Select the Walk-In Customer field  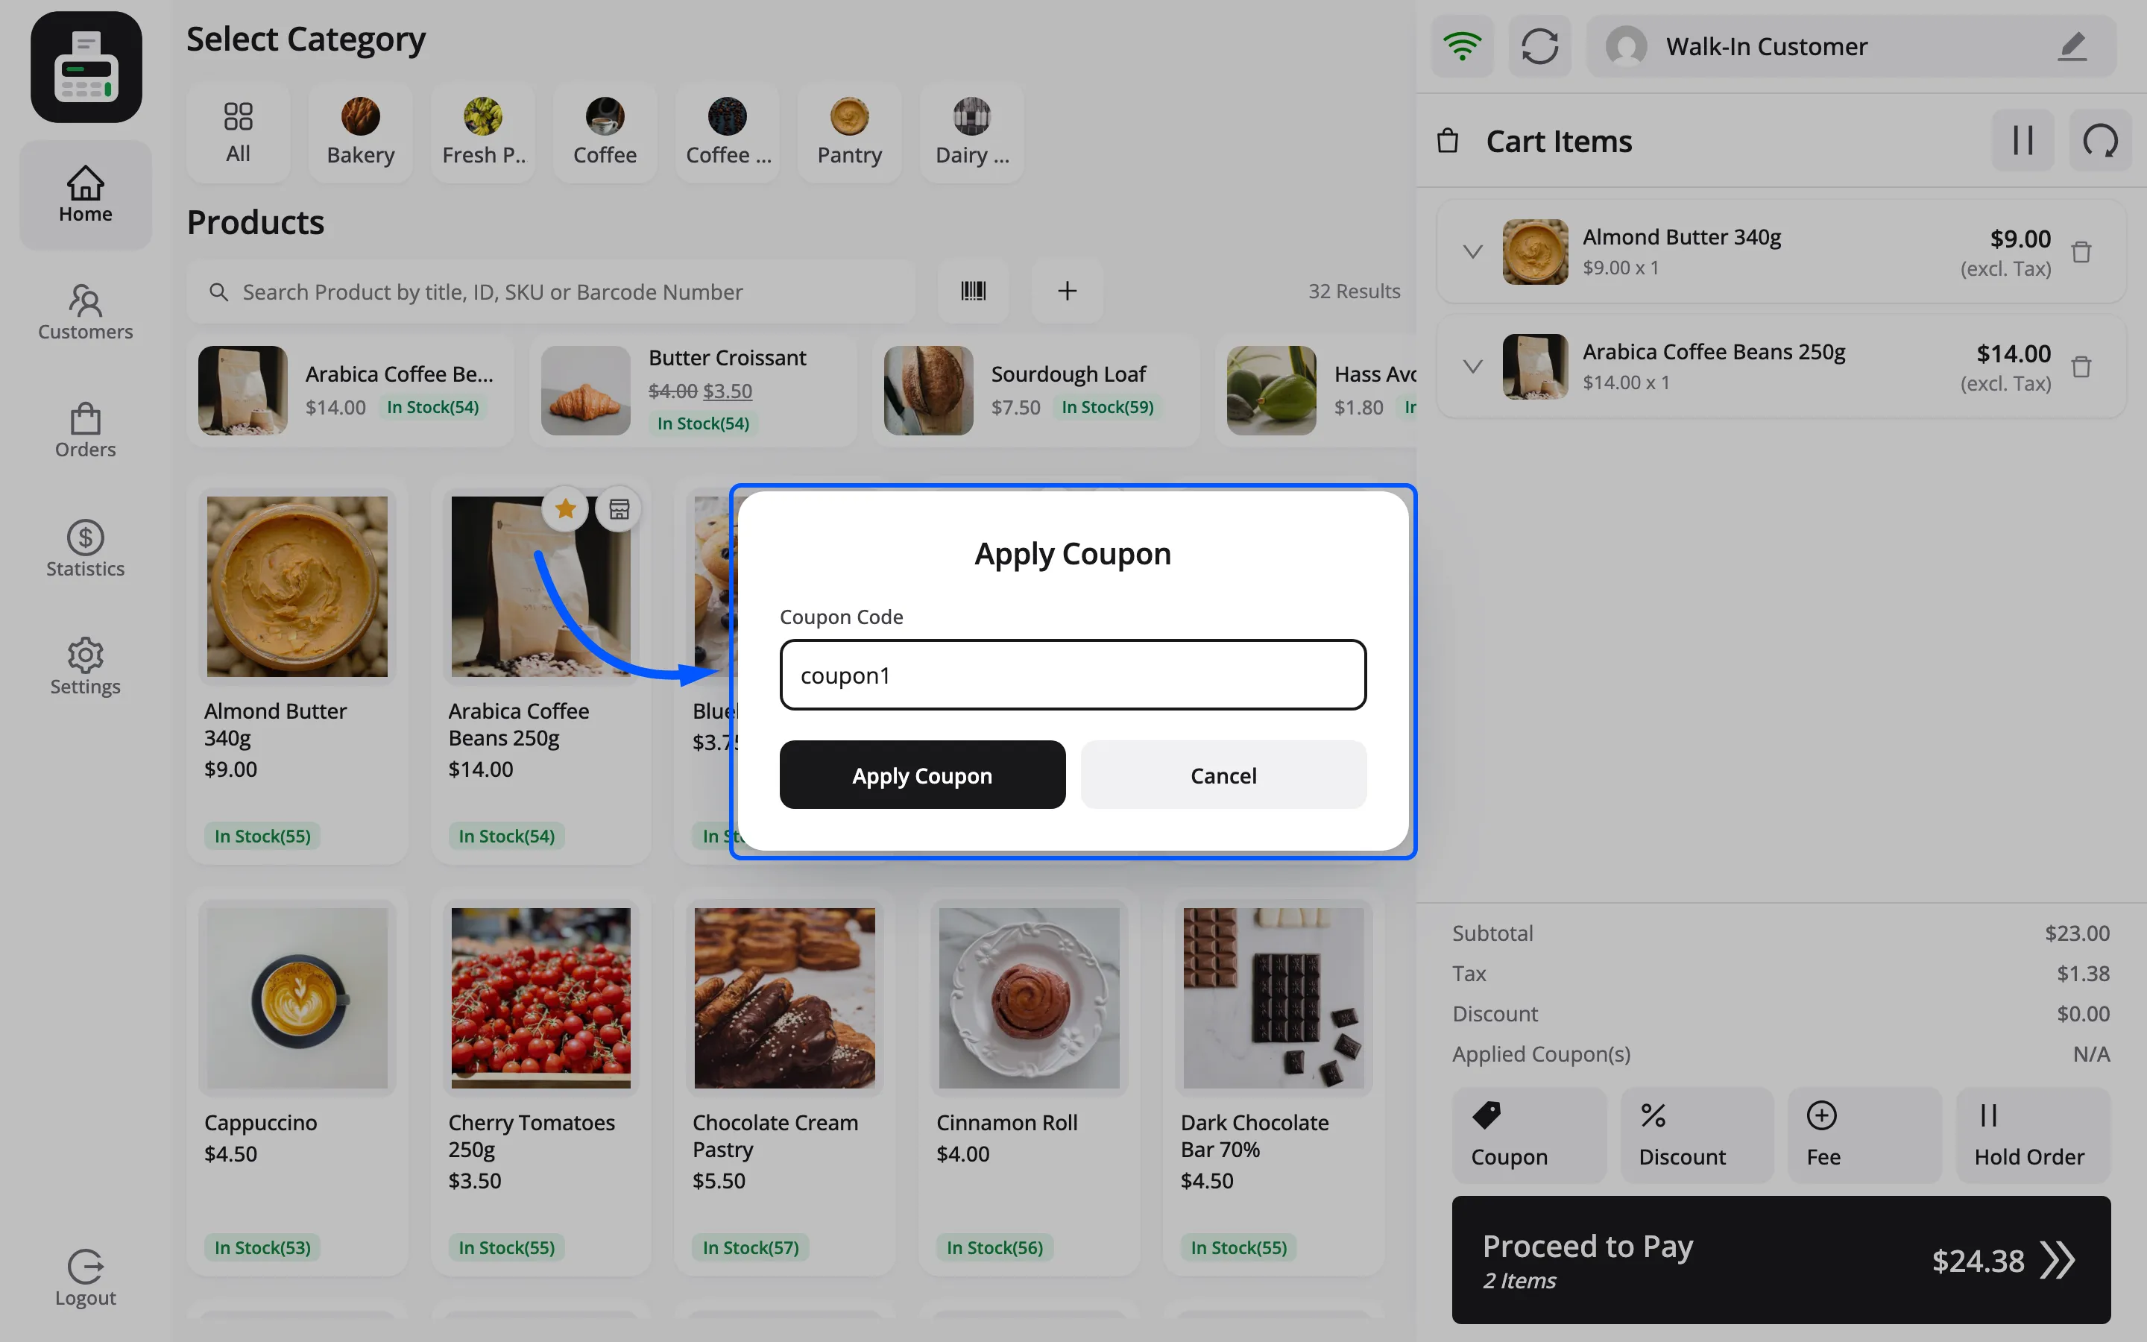(1851, 46)
